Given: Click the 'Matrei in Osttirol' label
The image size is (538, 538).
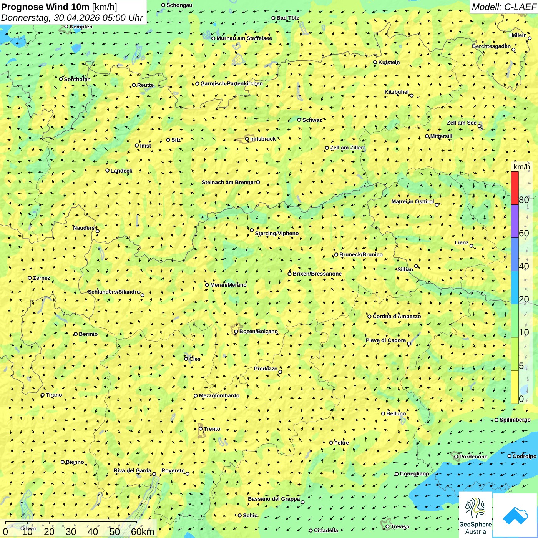Looking at the screenshot, I should pyautogui.click(x=413, y=201).
